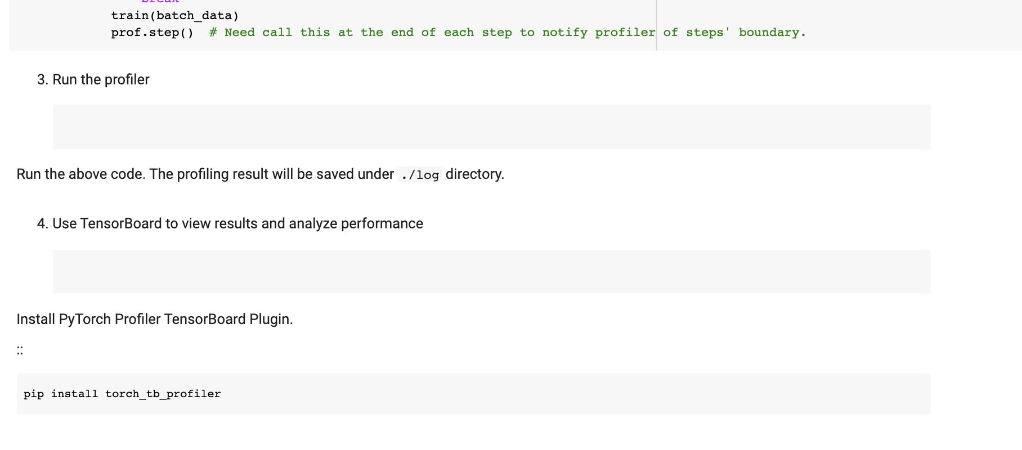This screenshot has width=1022, height=450.
Task: Click the '3. Run the profiler' step
Action: pos(93,80)
